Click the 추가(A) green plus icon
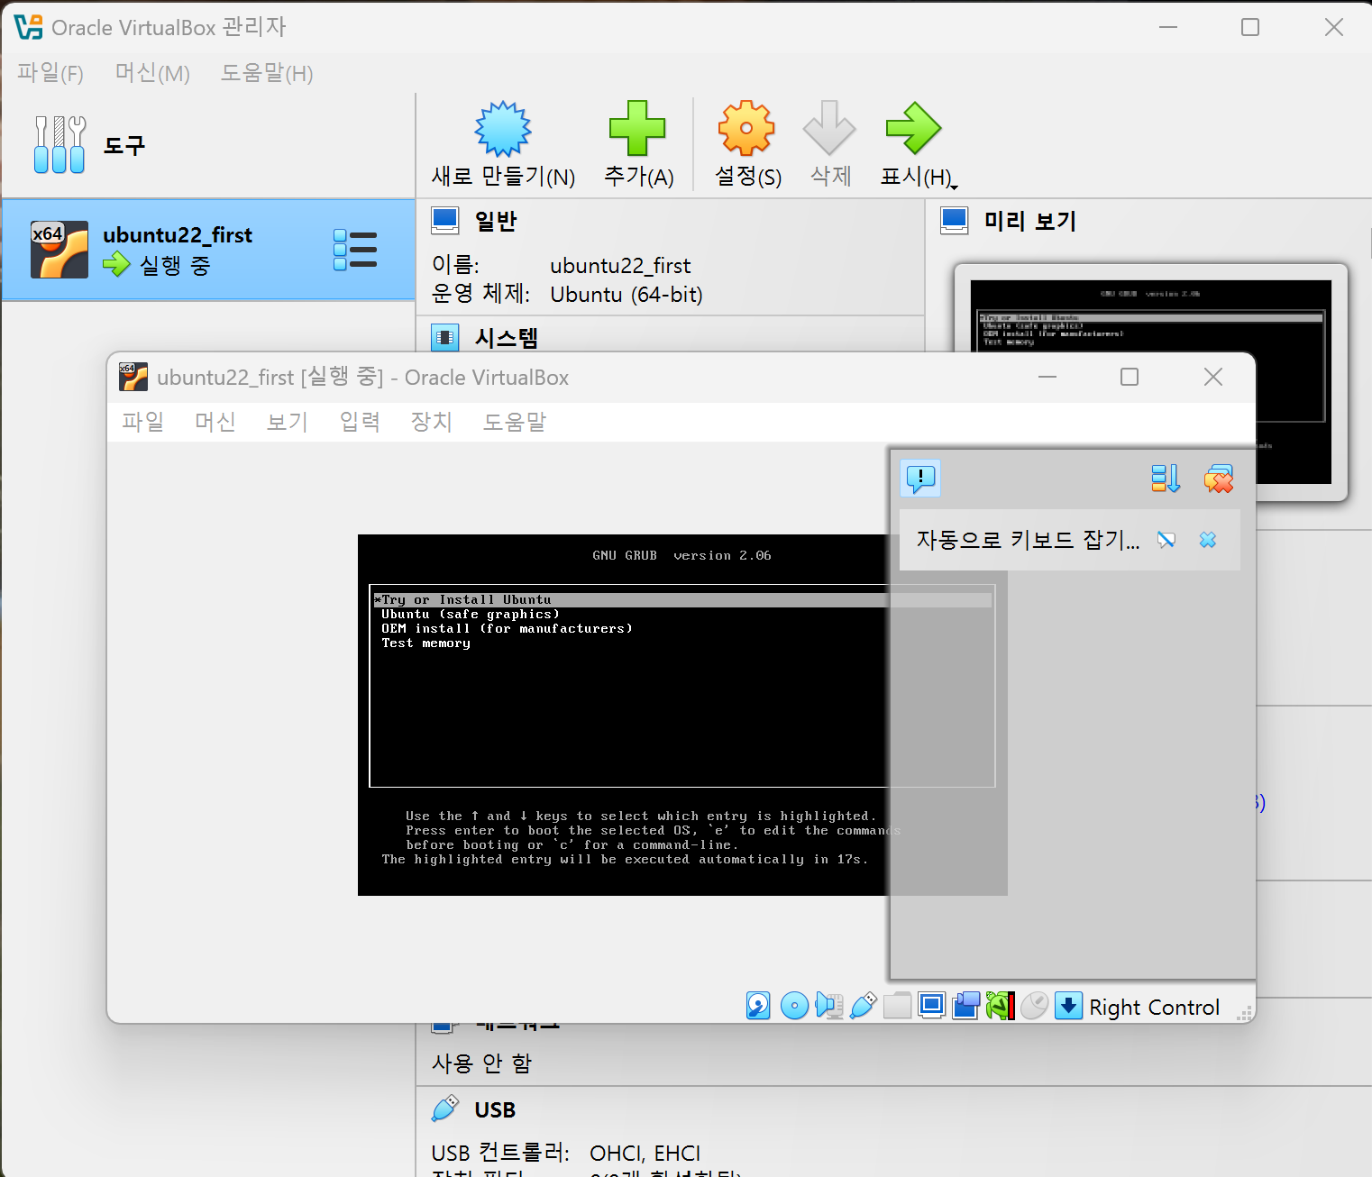This screenshot has width=1372, height=1177. tap(637, 128)
